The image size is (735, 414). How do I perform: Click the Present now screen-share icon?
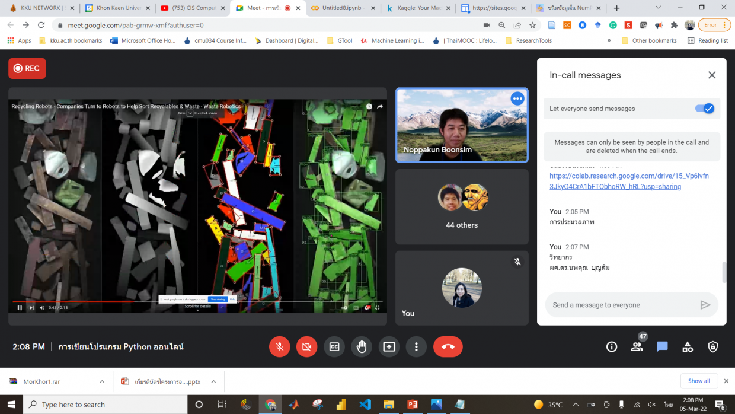[389, 347]
